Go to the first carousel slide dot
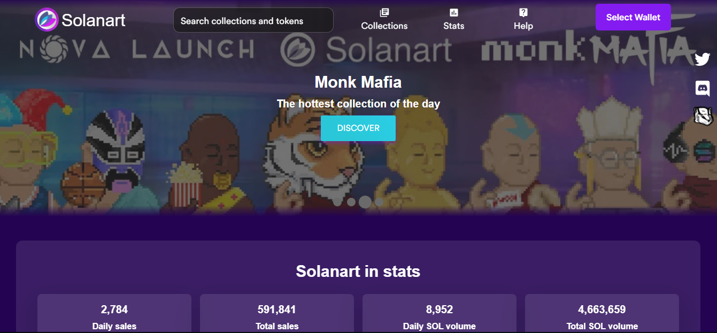The width and height of the screenshot is (717, 333). [x=337, y=202]
